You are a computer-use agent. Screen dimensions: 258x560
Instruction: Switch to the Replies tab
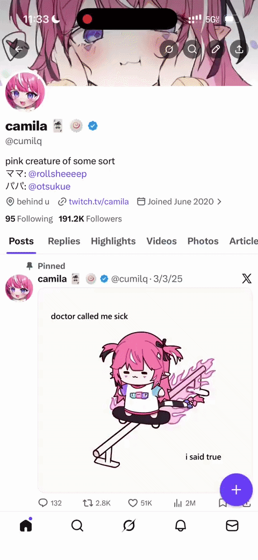pyautogui.click(x=64, y=241)
